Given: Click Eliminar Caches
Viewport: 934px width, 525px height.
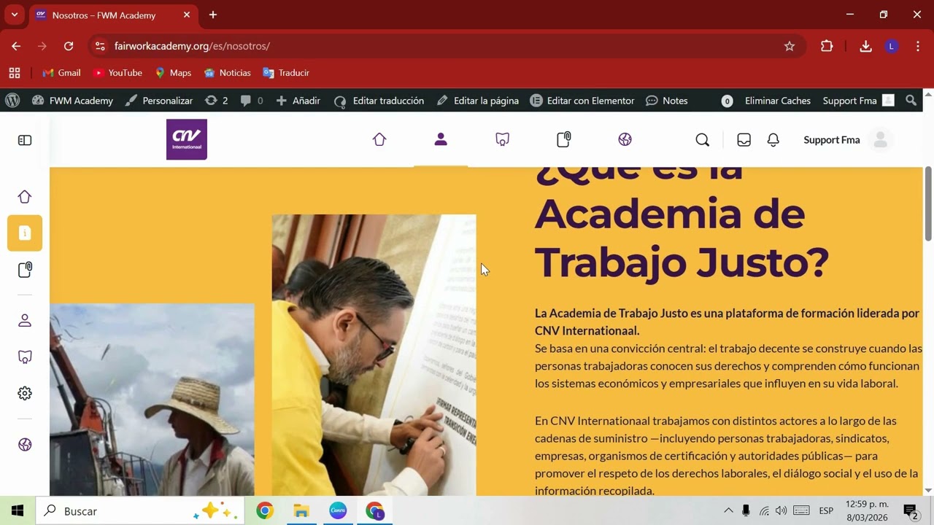Looking at the screenshot, I should pyautogui.click(x=778, y=101).
